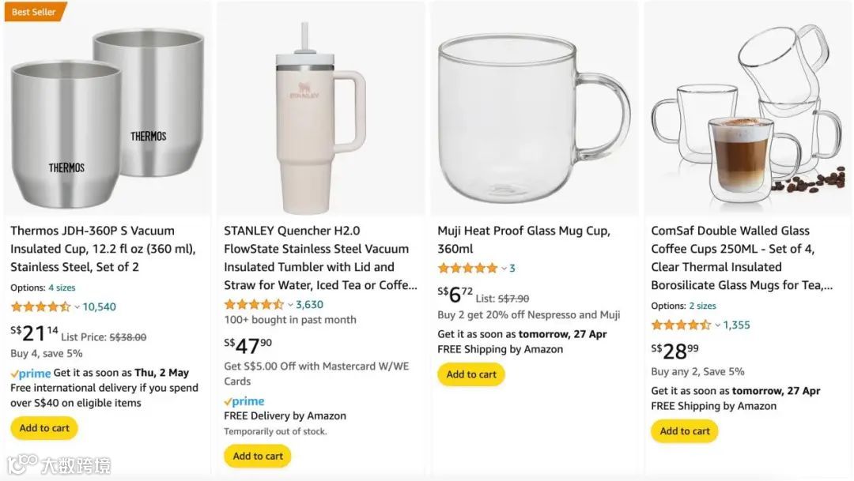Click the Muji mug star rating

coord(467,268)
